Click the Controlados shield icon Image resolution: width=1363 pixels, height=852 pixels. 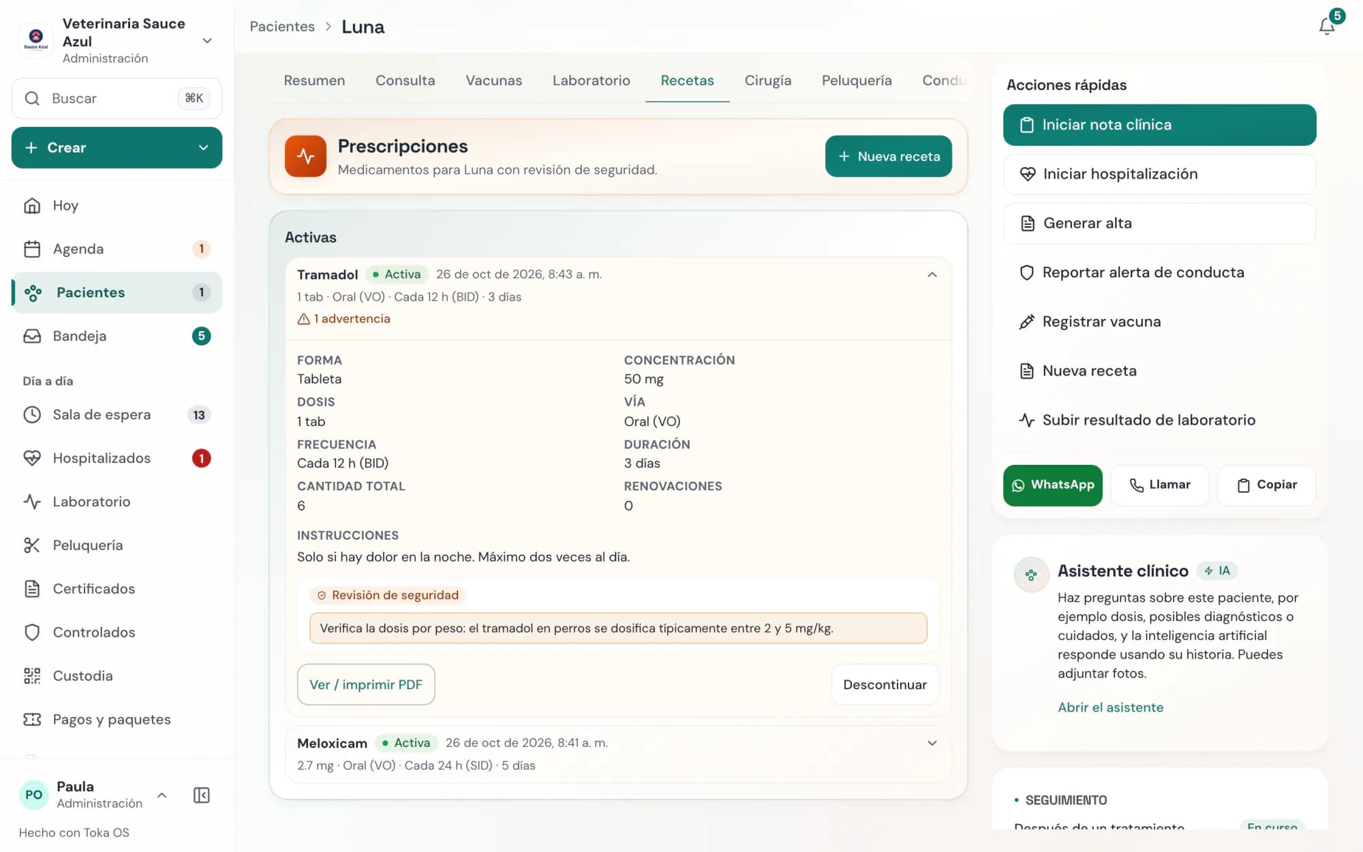pos(32,633)
